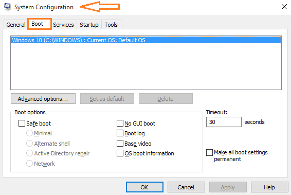Click the System Configuration title bar icon
This screenshot has height=195, width=291.
tap(8, 7)
